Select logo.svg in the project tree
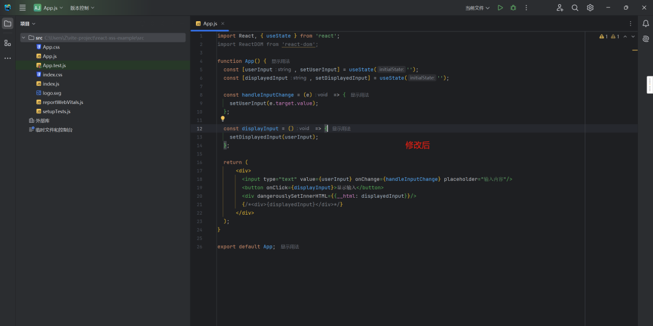653x326 pixels. [51, 93]
